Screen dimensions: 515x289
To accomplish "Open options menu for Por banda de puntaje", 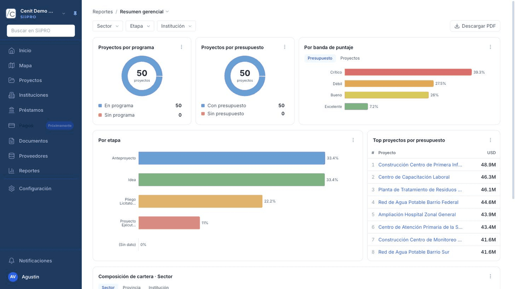I will coord(490,47).
